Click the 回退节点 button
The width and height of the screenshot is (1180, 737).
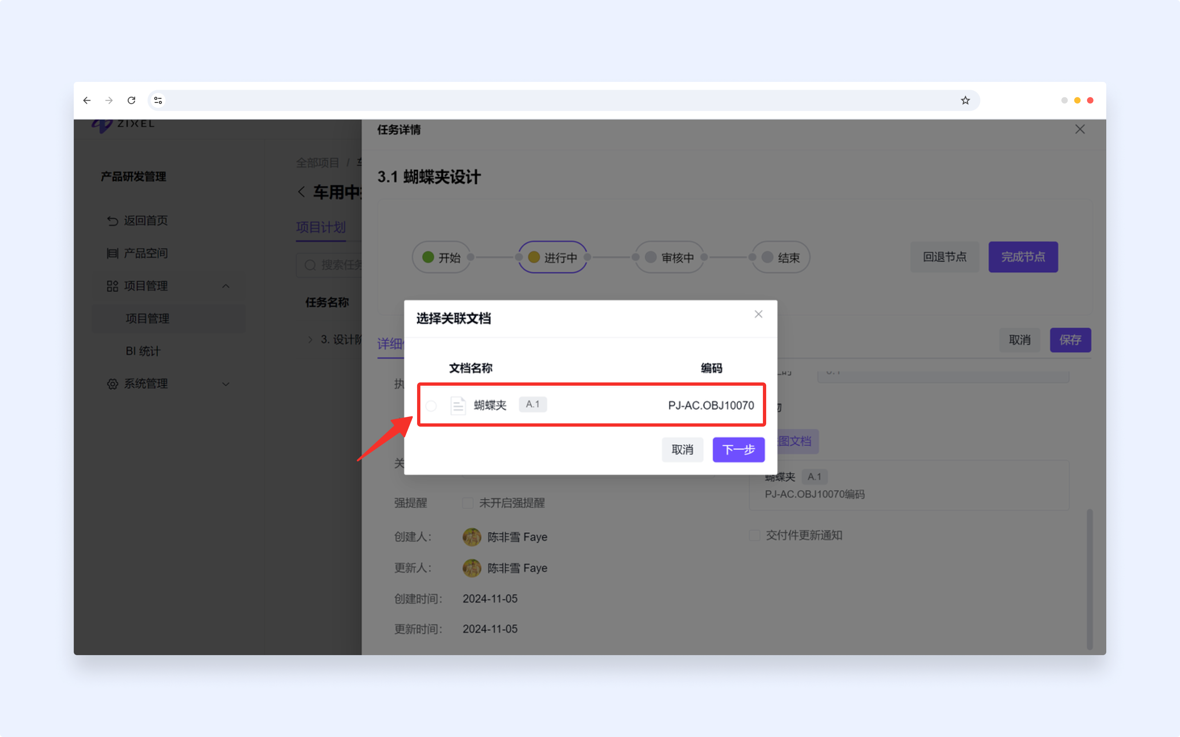click(x=944, y=257)
